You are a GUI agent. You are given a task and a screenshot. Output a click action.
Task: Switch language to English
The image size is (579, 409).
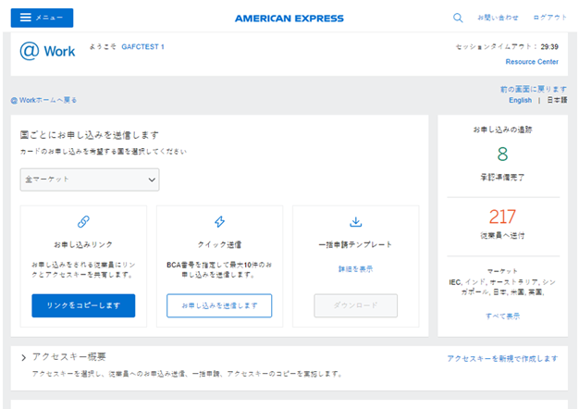point(520,100)
